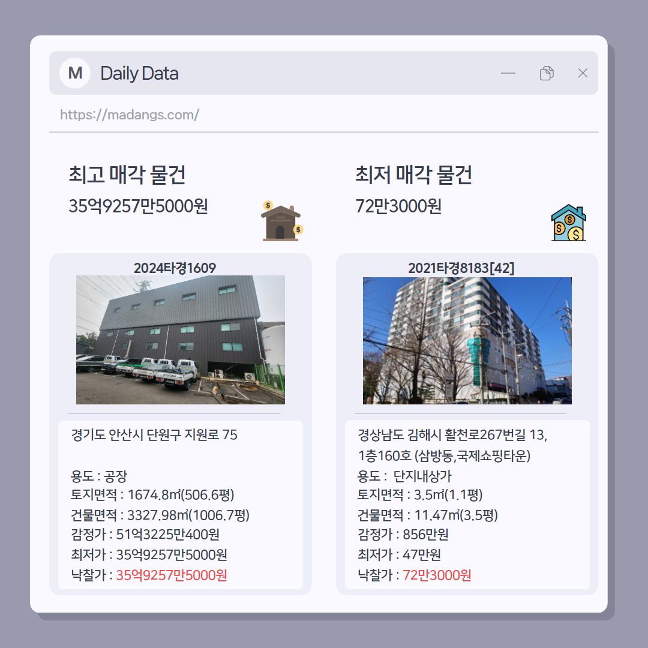
Task: Click case number 2024타경1609
Action: 175,268
